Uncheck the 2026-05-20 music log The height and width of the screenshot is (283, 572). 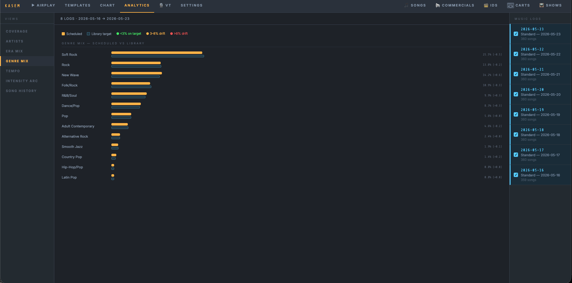[516, 94]
